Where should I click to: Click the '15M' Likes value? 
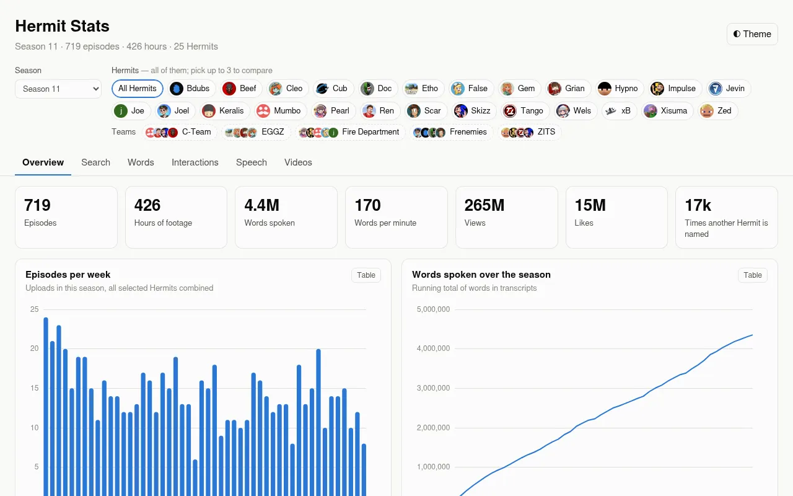[590, 205]
